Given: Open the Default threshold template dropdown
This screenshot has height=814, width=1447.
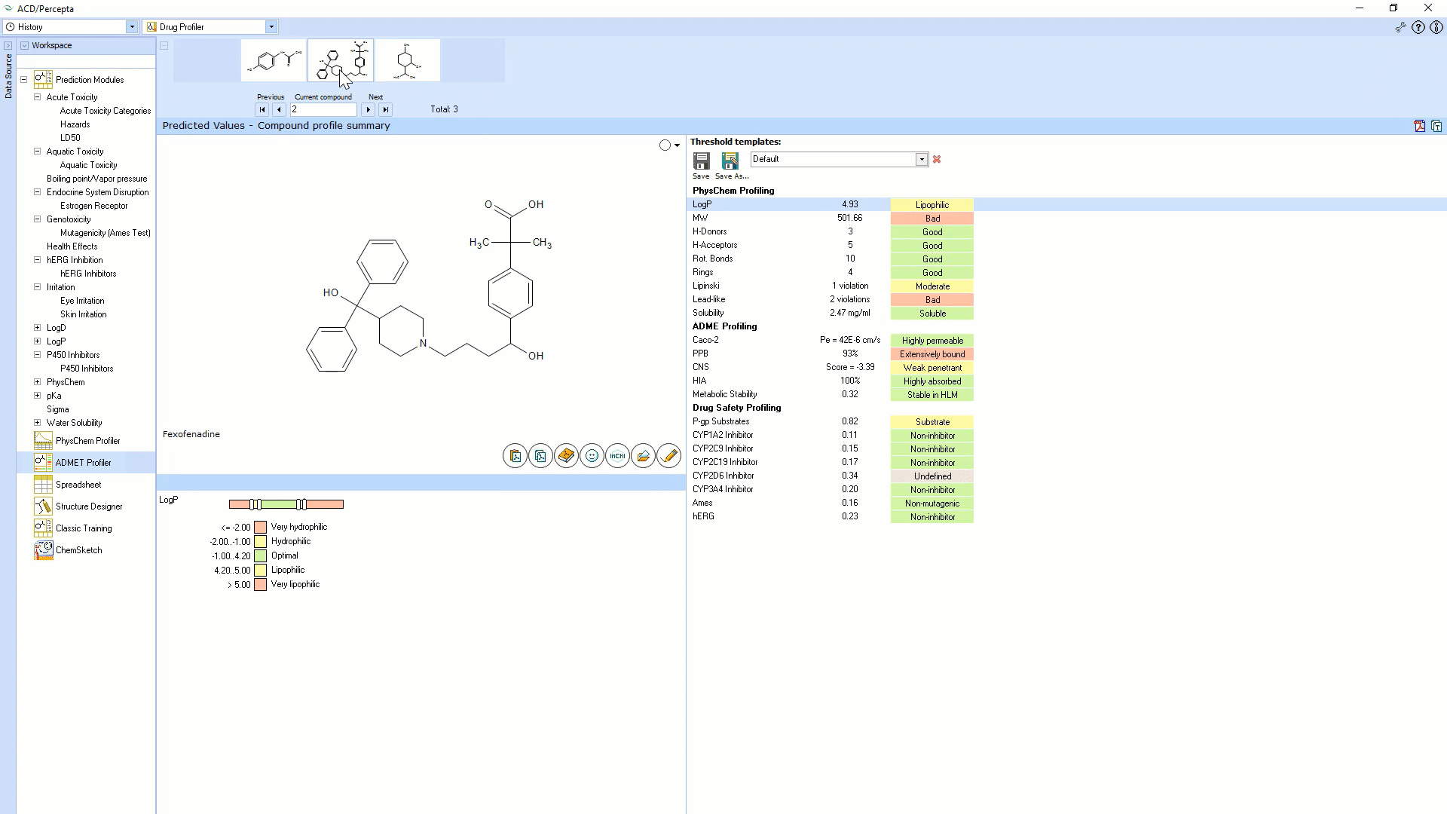Looking at the screenshot, I should tap(921, 159).
